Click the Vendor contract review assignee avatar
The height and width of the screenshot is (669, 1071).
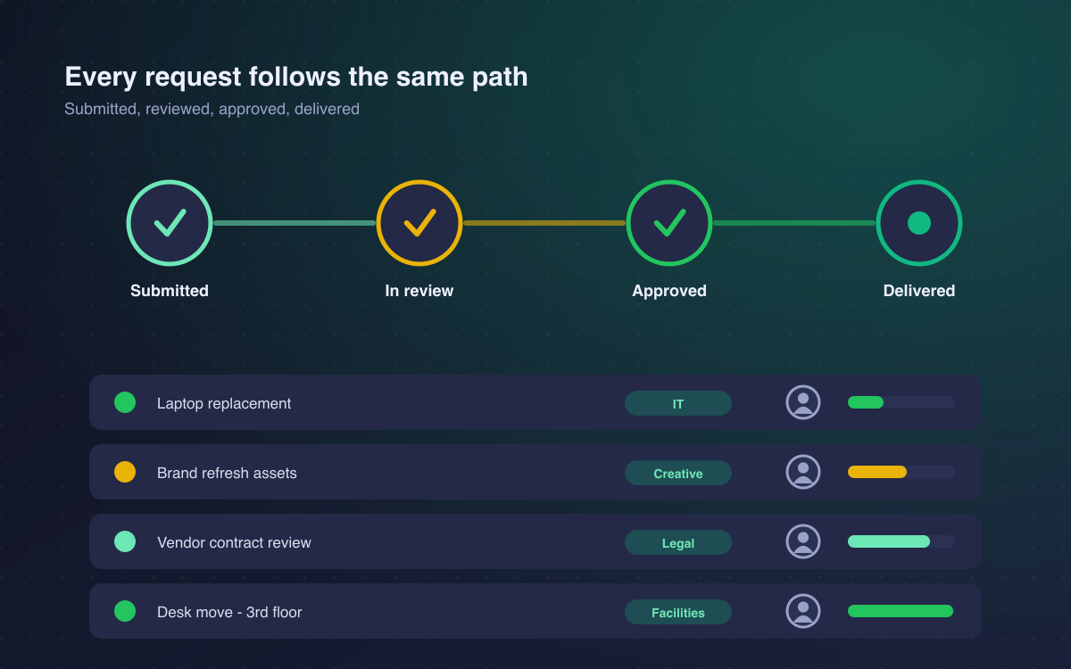[x=803, y=541]
